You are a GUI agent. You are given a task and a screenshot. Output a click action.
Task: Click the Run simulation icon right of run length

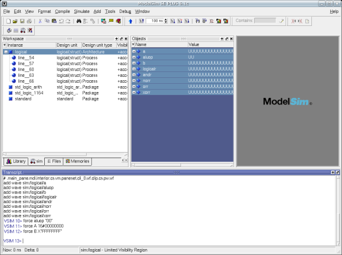pyautogui.click(x=173, y=21)
